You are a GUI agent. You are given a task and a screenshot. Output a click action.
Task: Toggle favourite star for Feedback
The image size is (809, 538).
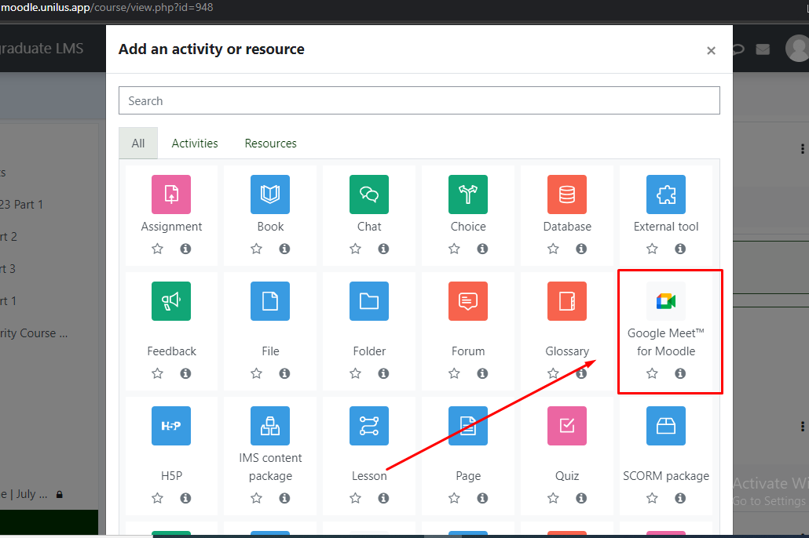(x=157, y=373)
